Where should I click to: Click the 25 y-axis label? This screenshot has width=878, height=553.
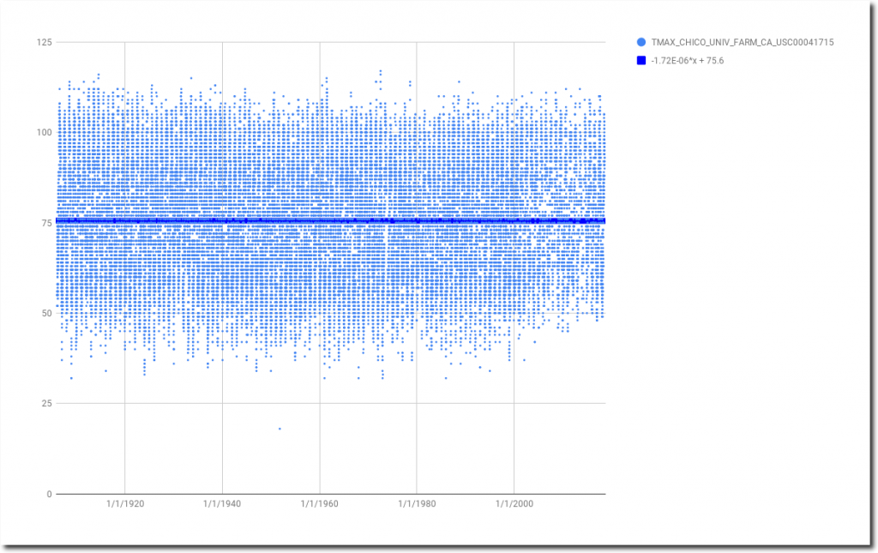45,403
